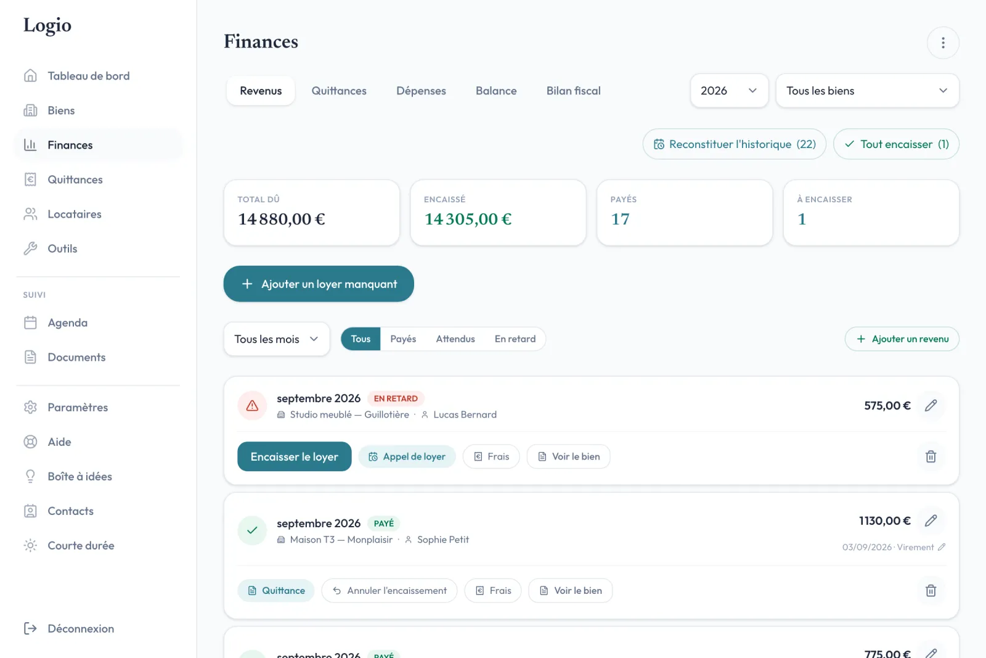
Task: Open the Tous les mois dropdown
Action: pos(277,339)
